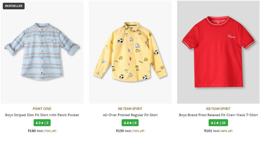Viewport: 262px width, 141px height.
Task: Open All-Over Printed Regular Fit Shirt title
Action: (x=130, y=115)
